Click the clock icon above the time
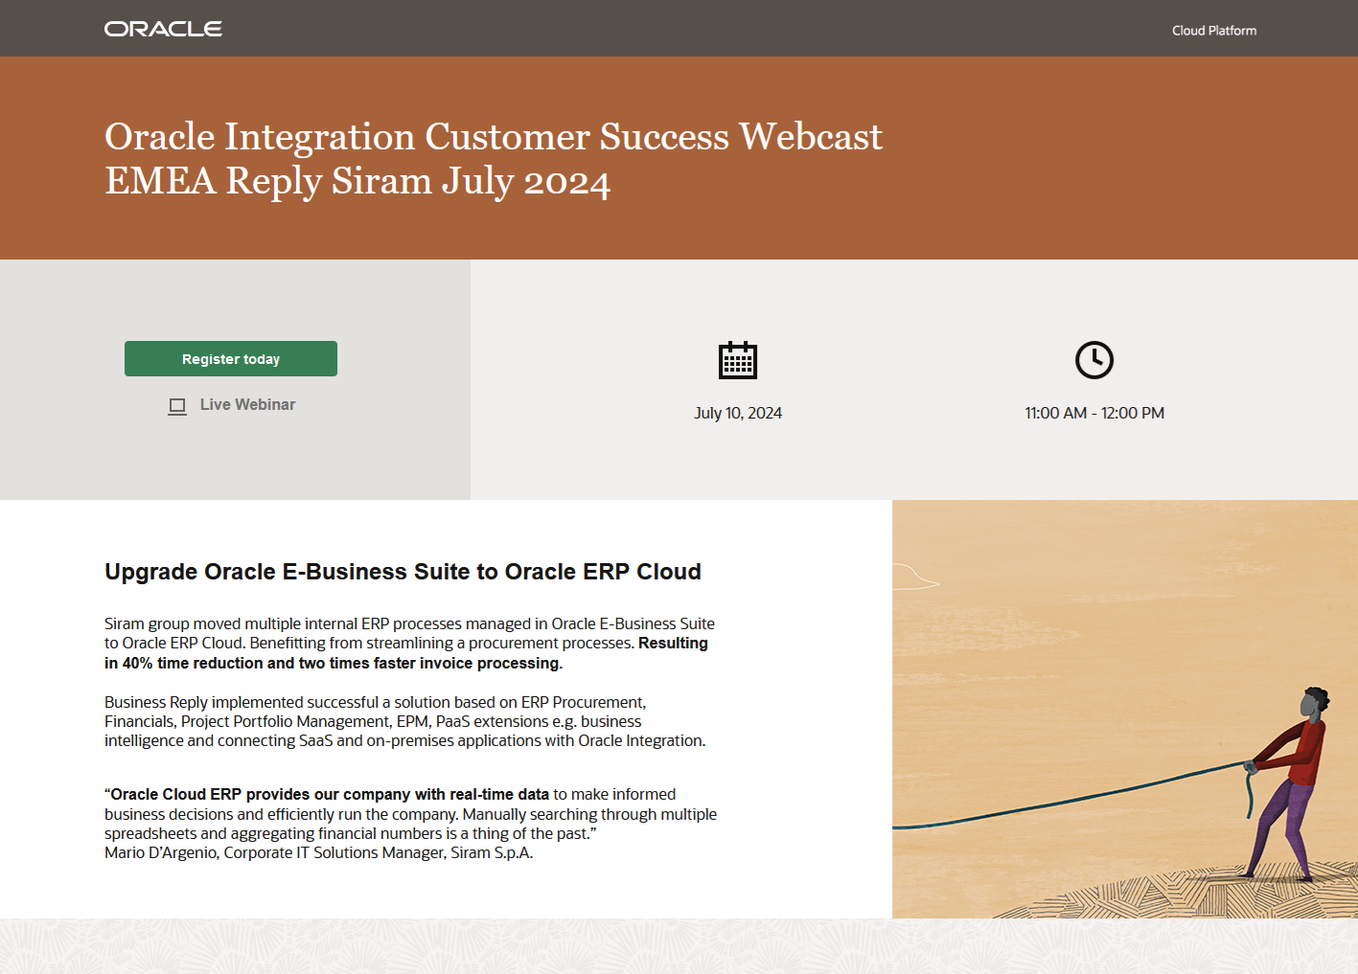Screen dimensions: 1358x974 click(1093, 360)
